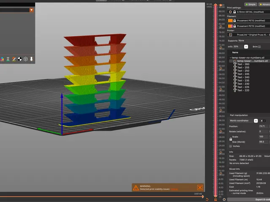Enable the Inches checkbox
This screenshot has height=202, width=270.
coord(231,146)
